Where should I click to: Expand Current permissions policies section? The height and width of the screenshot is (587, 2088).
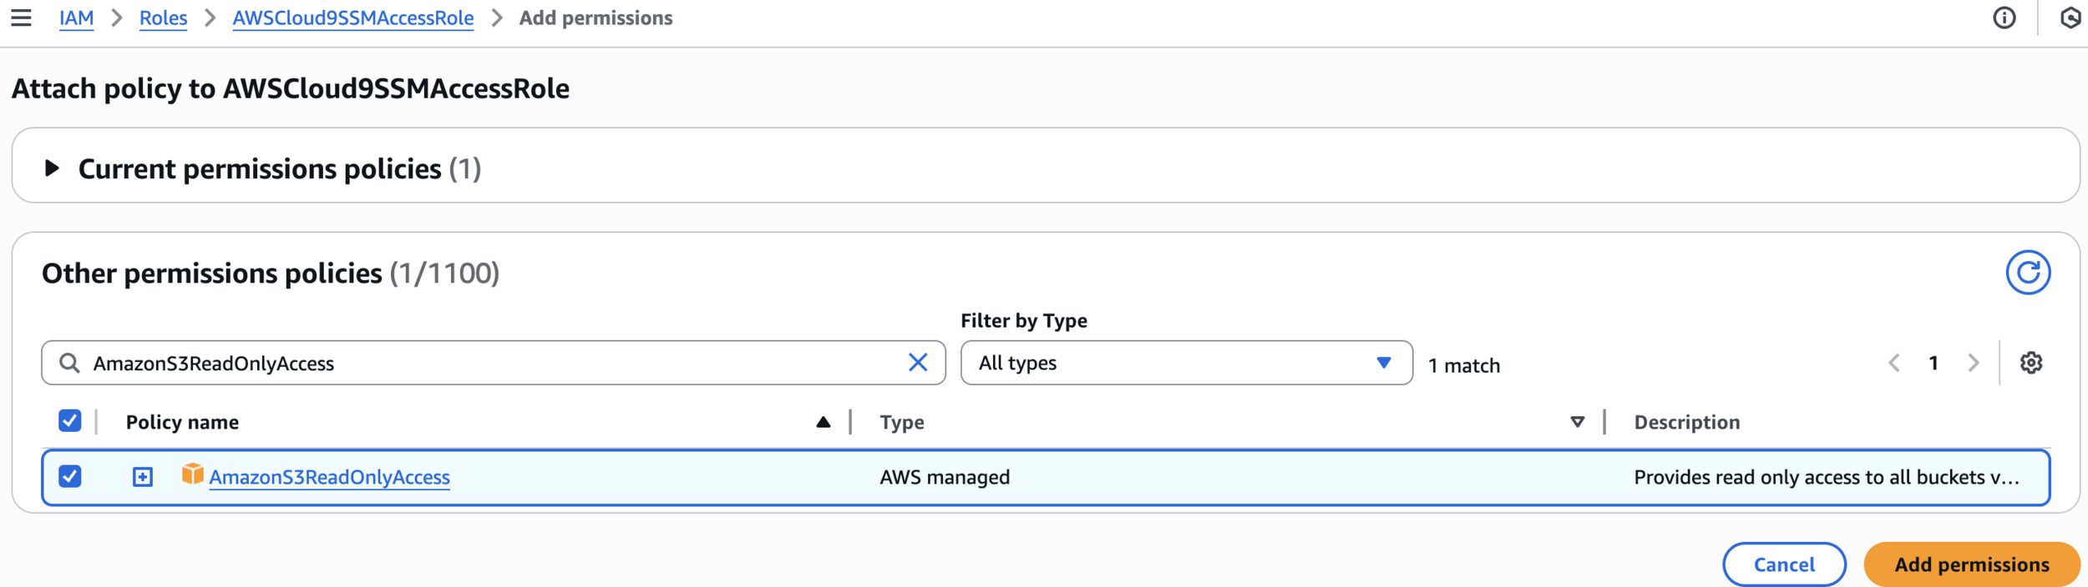tap(52, 168)
